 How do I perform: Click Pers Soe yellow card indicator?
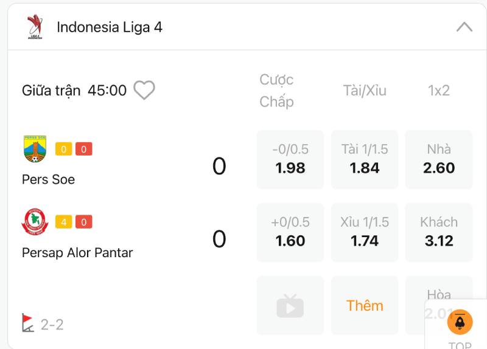63,149
